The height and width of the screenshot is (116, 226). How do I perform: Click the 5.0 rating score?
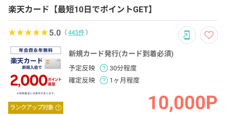click(x=55, y=33)
